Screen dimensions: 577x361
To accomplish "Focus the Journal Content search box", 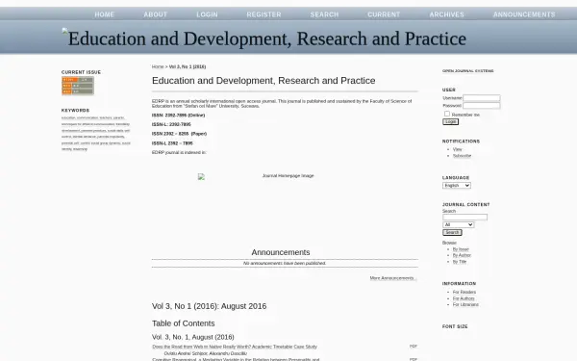I will pos(464,218).
